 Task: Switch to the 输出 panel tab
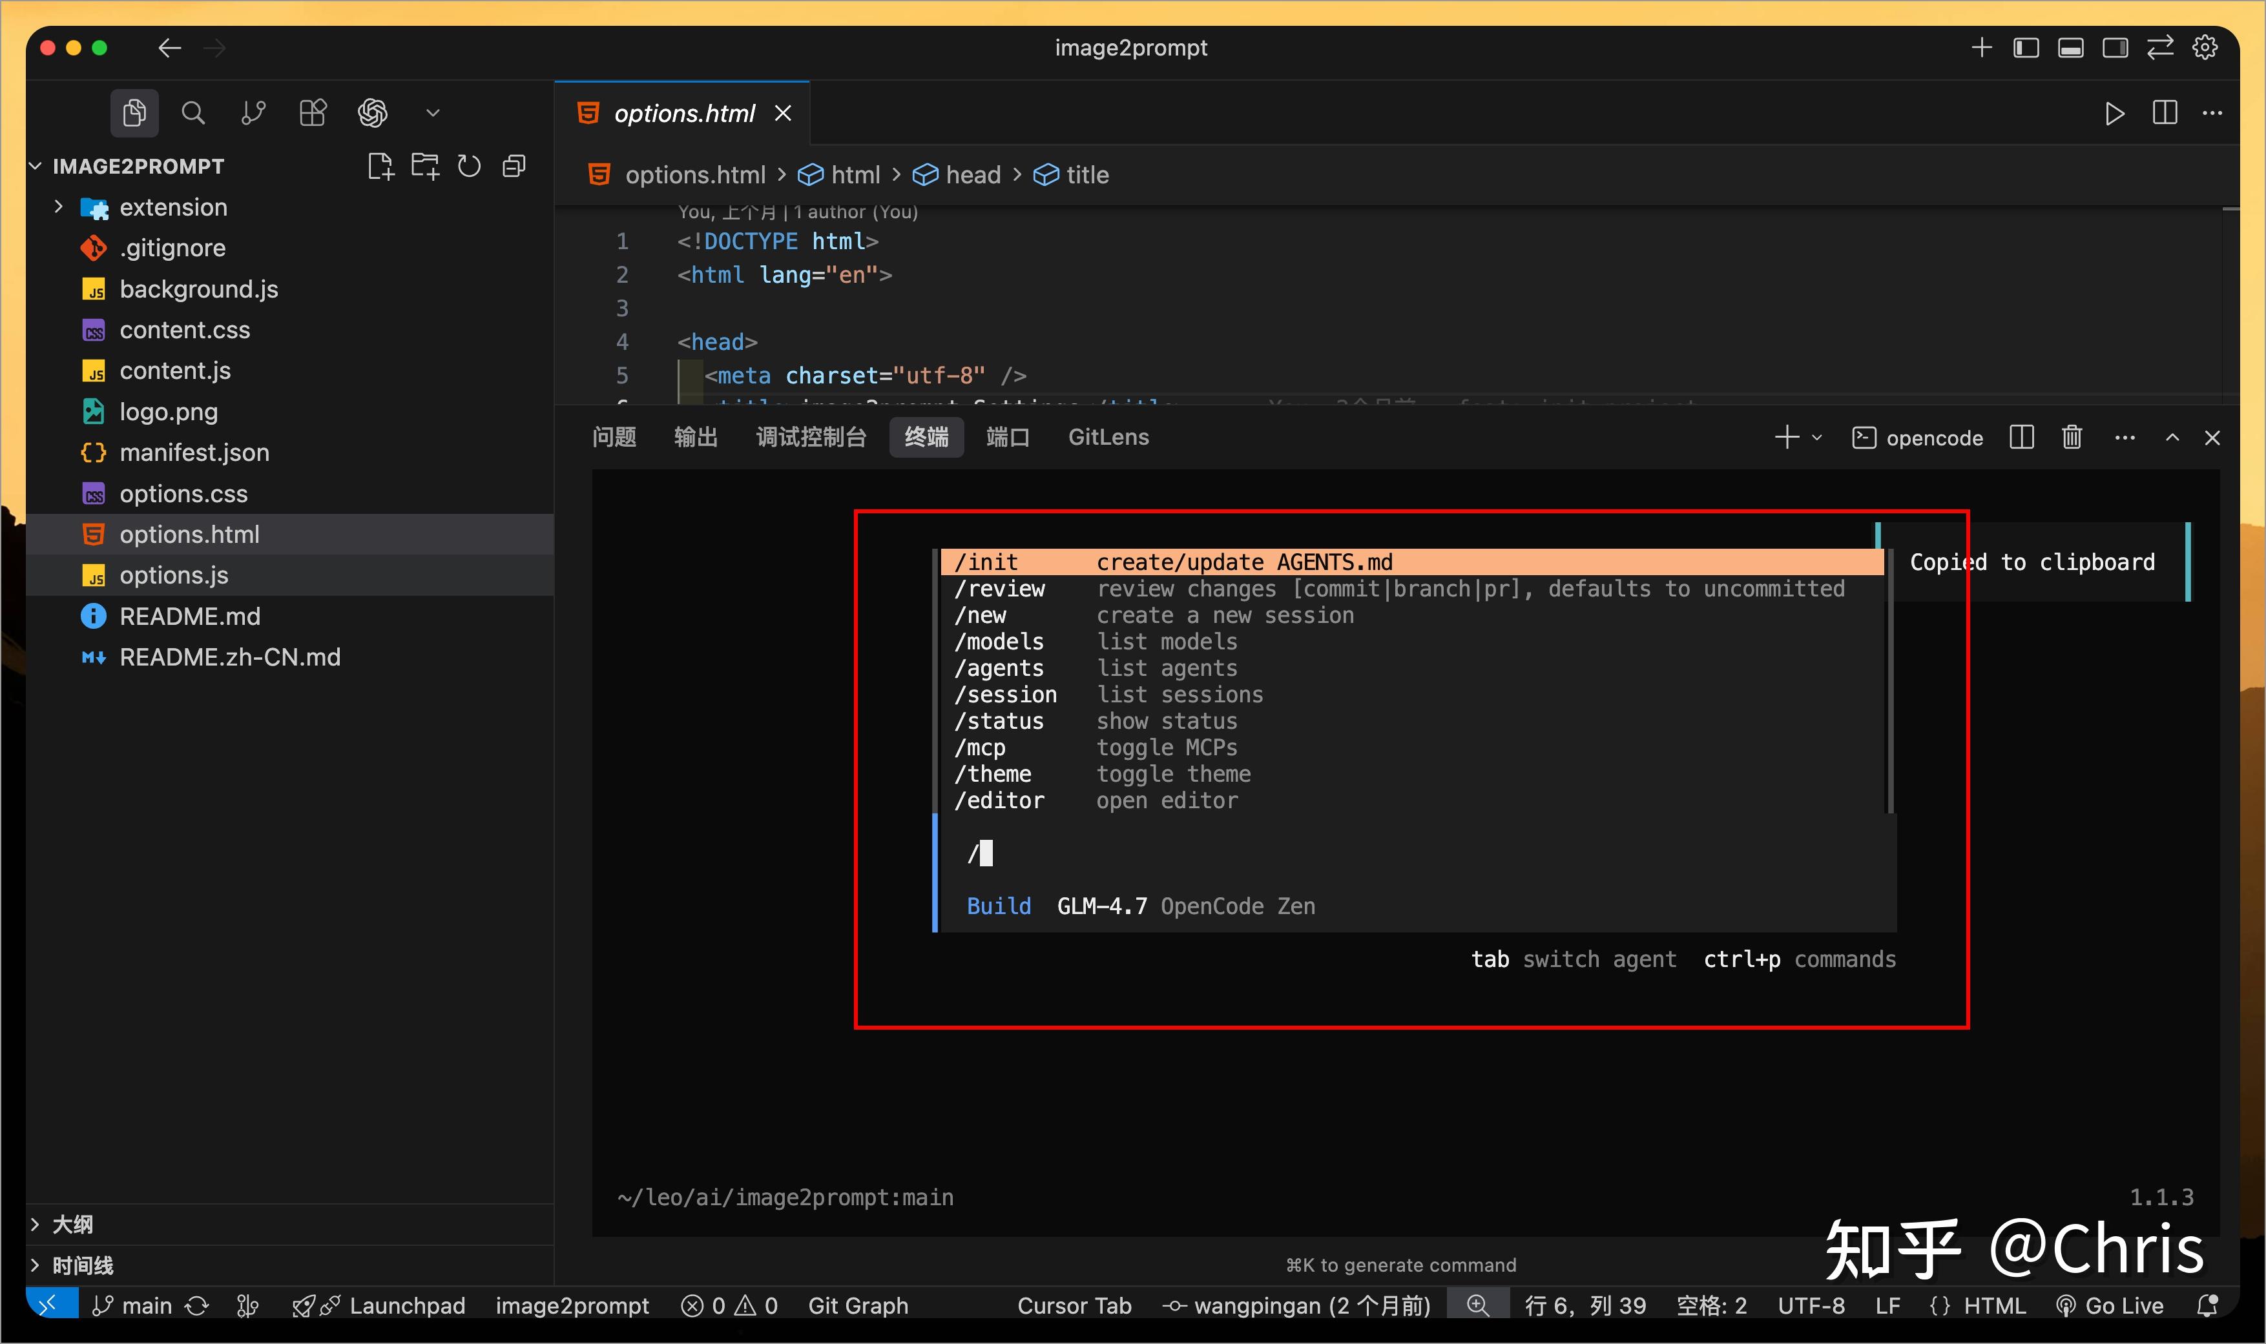(696, 438)
